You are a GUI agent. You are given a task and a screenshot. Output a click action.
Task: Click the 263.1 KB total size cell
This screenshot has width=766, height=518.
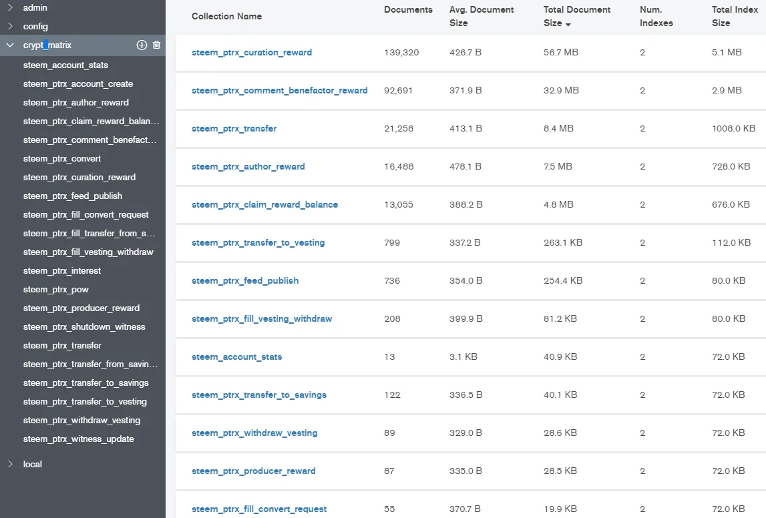(x=563, y=242)
